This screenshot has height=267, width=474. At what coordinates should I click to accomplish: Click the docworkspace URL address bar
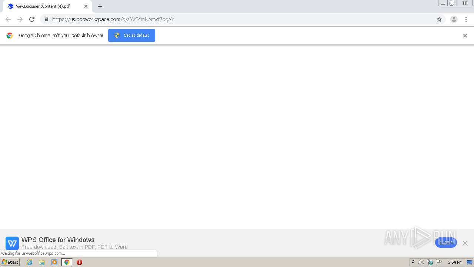[x=243, y=19]
